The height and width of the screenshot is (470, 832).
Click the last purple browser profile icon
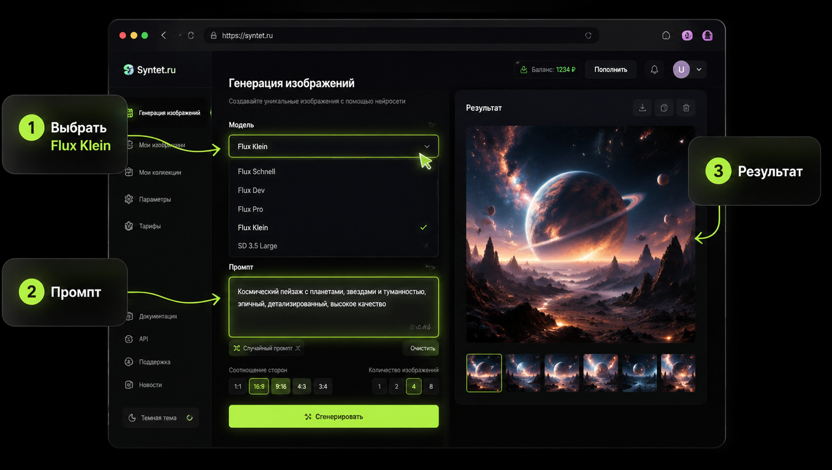pos(707,35)
